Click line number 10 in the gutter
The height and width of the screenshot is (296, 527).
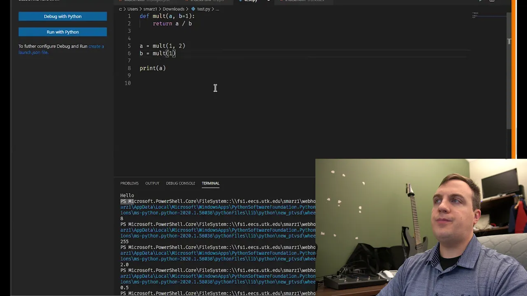(128, 83)
